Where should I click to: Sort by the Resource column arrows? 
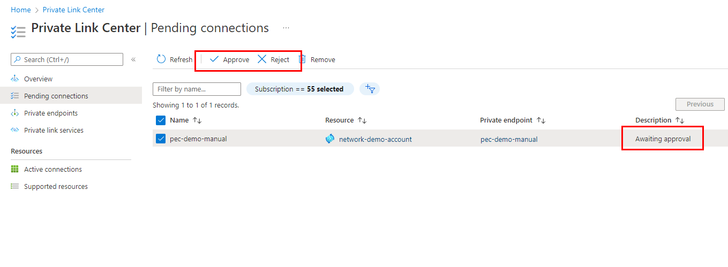[362, 120]
